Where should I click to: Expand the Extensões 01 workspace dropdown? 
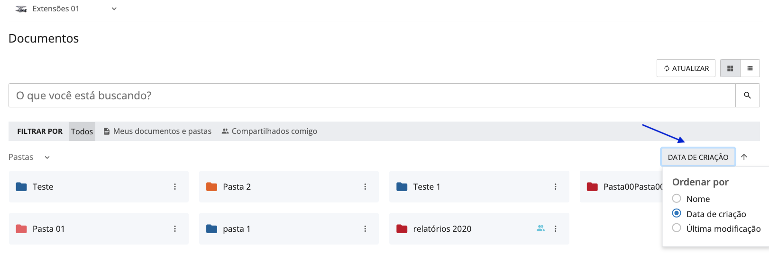click(114, 9)
